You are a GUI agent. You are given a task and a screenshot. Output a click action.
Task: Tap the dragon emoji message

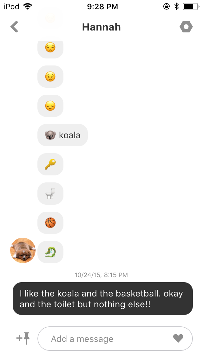point(50,252)
